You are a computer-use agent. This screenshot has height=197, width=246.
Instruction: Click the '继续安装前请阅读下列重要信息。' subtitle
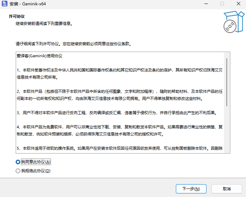coord(44,24)
